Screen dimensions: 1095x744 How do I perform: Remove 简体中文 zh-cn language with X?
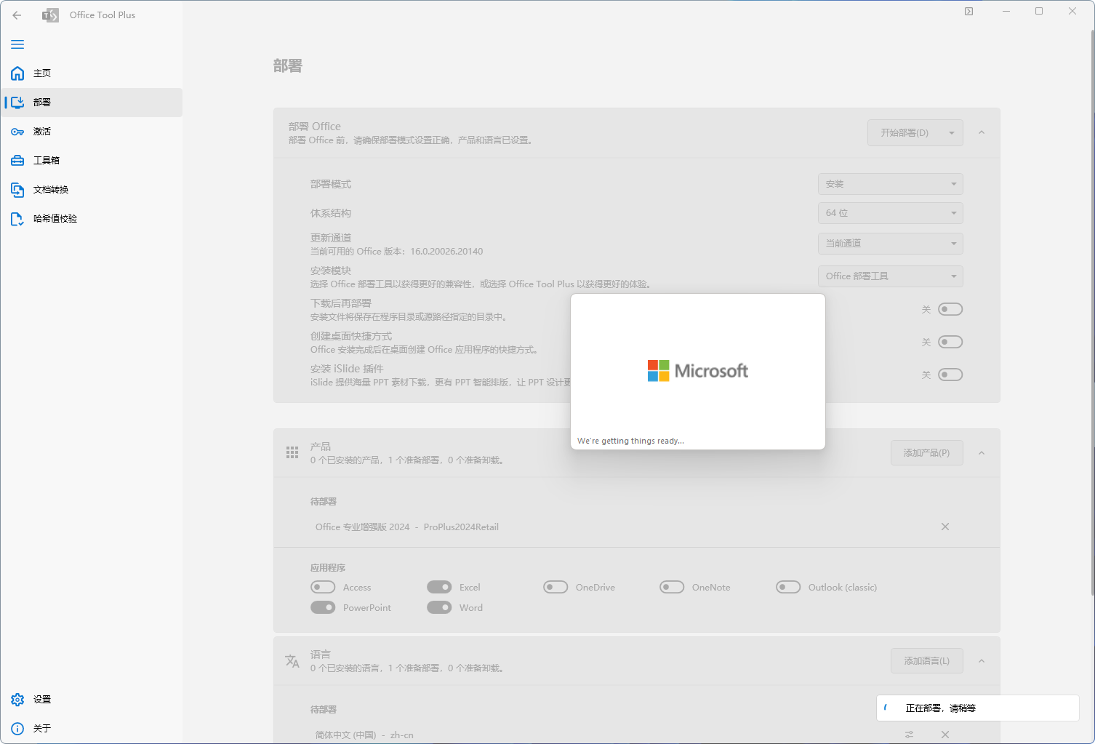[945, 735]
